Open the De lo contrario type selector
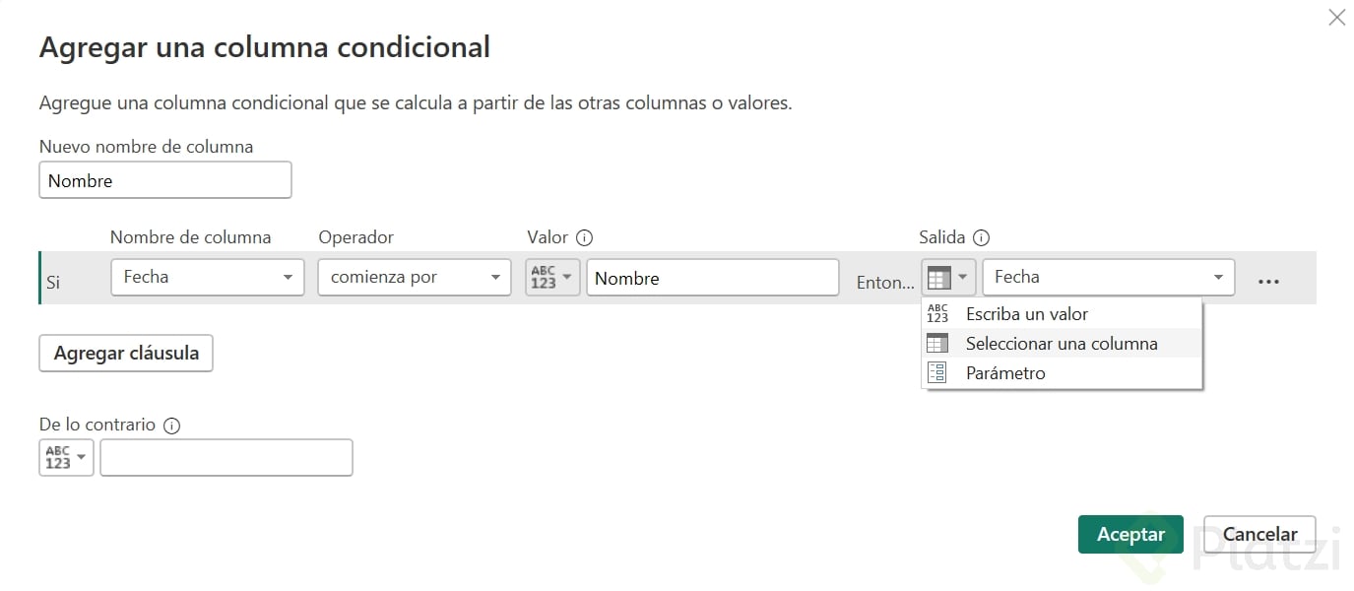Viewport: 1354px width, 591px height. tap(66, 458)
